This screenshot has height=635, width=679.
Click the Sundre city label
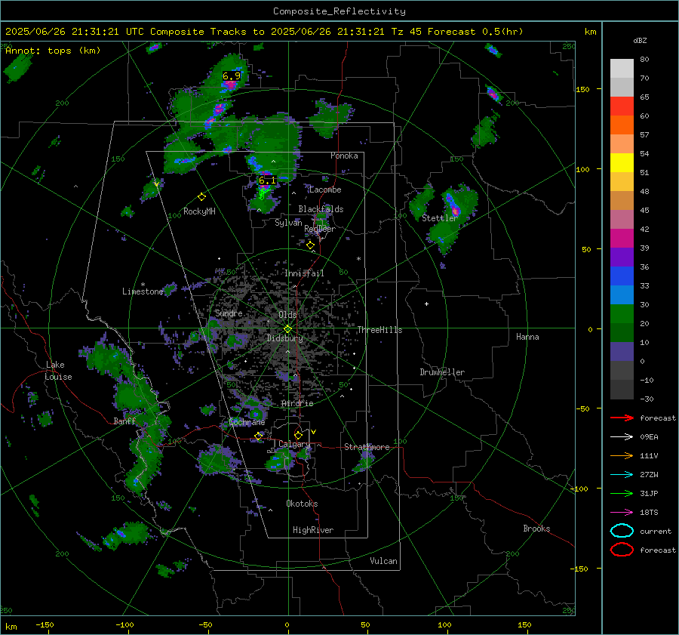coord(229,313)
